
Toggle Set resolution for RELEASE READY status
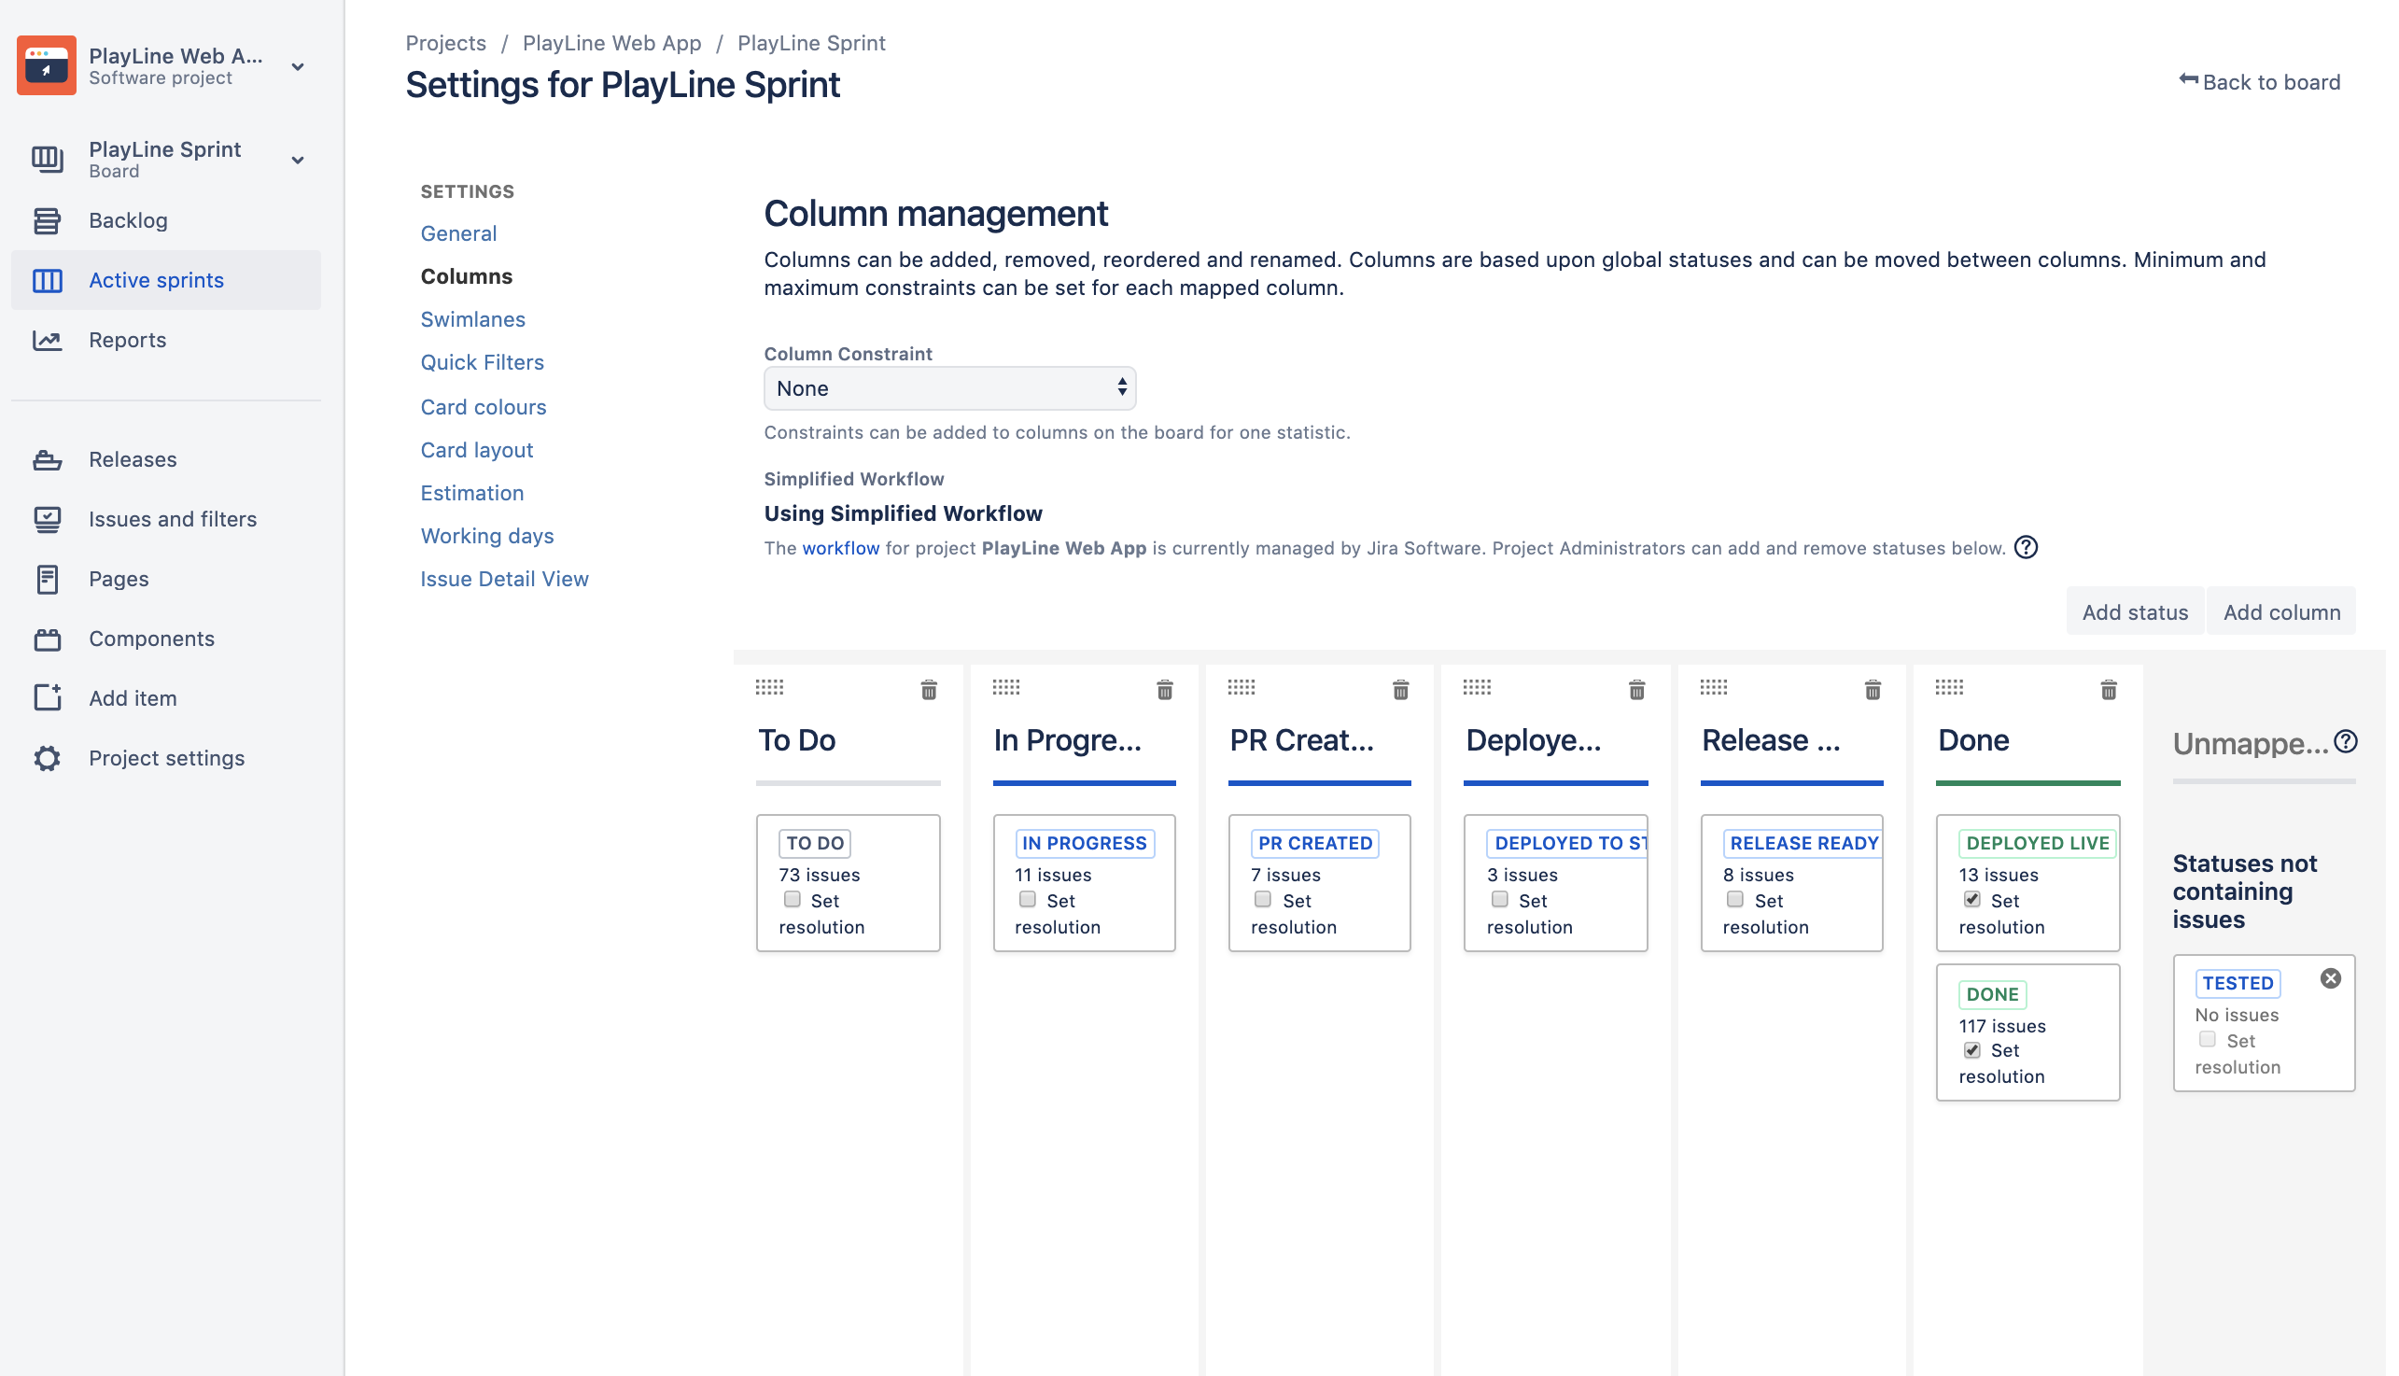pos(1734,900)
